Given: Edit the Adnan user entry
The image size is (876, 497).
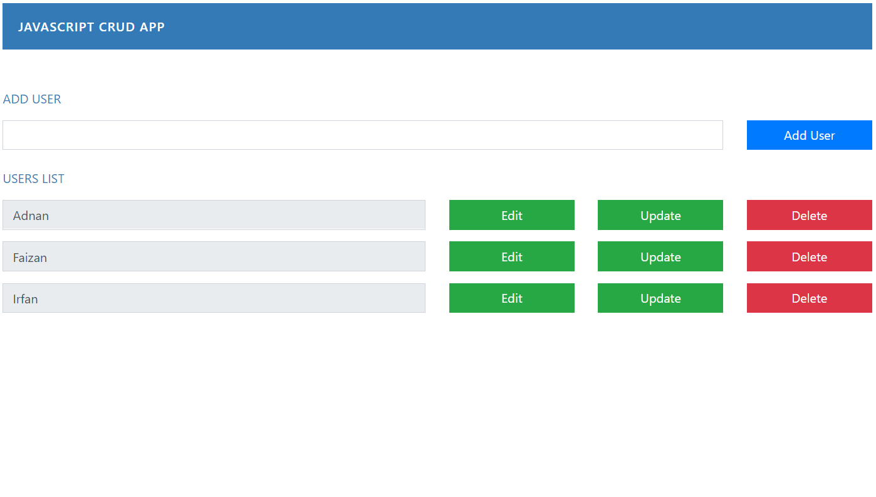Looking at the screenshot, I should [x=511, y=215].
